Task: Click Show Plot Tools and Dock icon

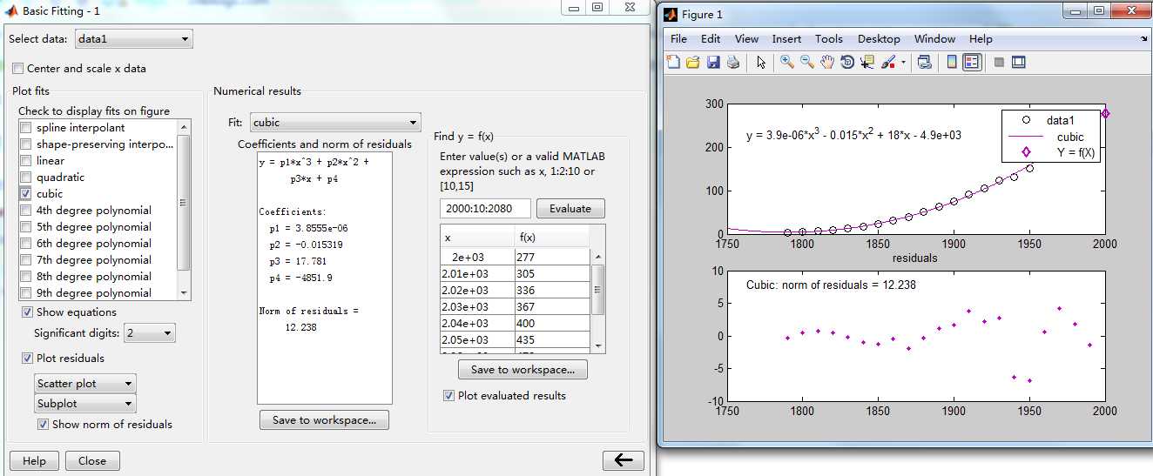Action: (1019, 62)
